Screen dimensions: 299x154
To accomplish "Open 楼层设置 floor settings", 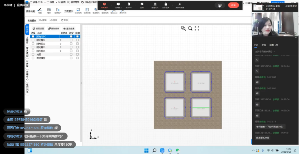I will pyautogui.click(x=38, y=28).
